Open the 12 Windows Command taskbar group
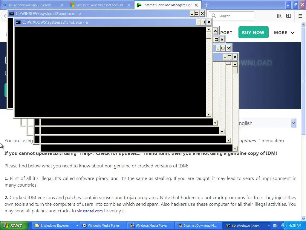 (247, 226)
